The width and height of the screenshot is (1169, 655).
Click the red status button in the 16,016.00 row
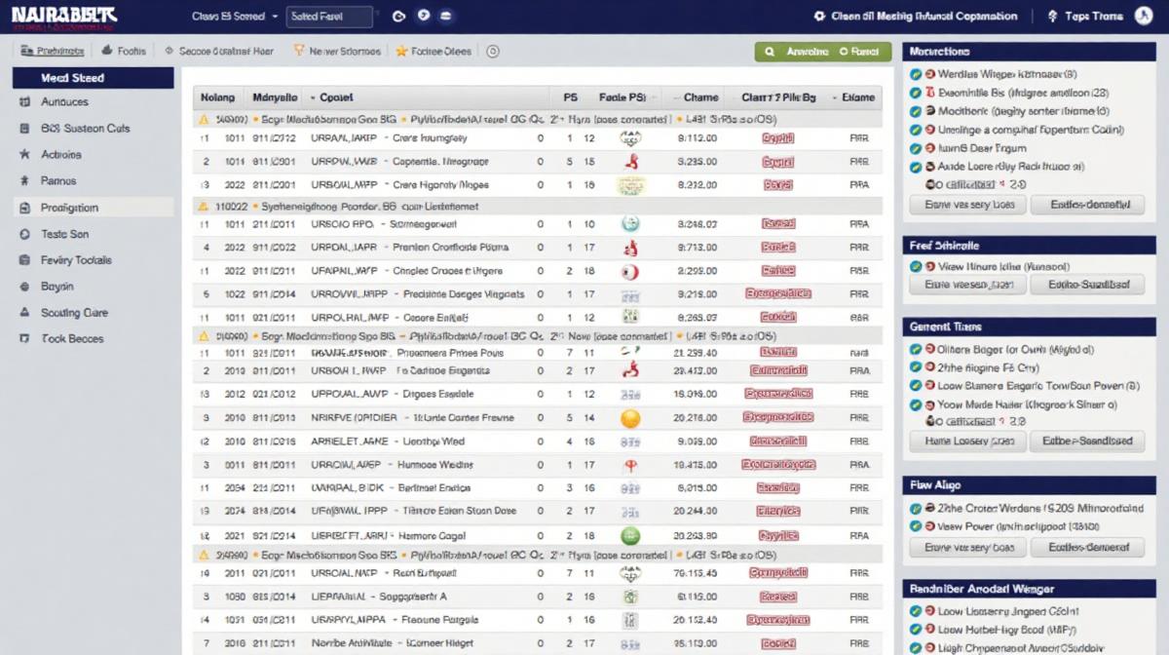(778, 394)
